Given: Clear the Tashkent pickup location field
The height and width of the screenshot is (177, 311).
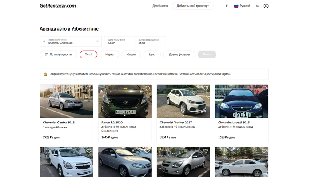Looking at the screenshot, I should coord(97,41).
